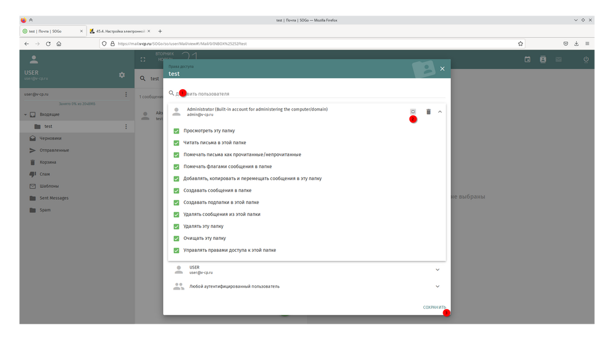Open the calendar icon in top toolbar
Image resolution: width=614 pixels, height=347 pixels.
pyautogui.click(x=527, y=59)
